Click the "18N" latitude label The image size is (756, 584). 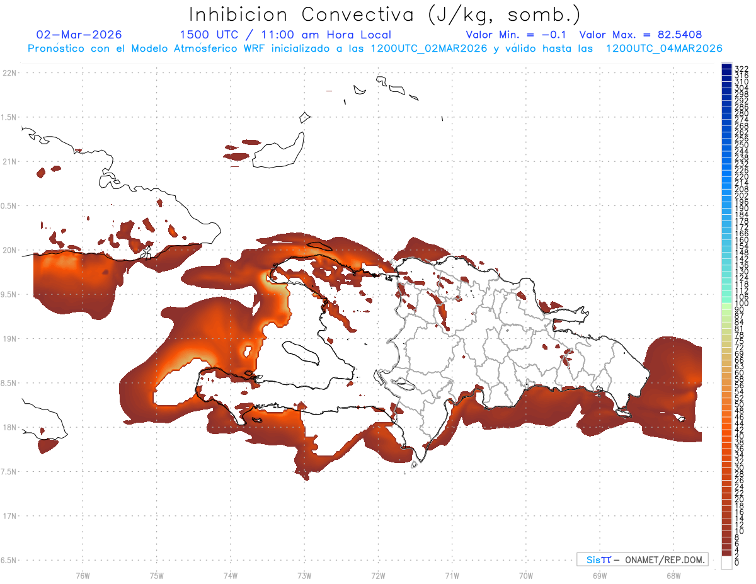click(9, 428)
